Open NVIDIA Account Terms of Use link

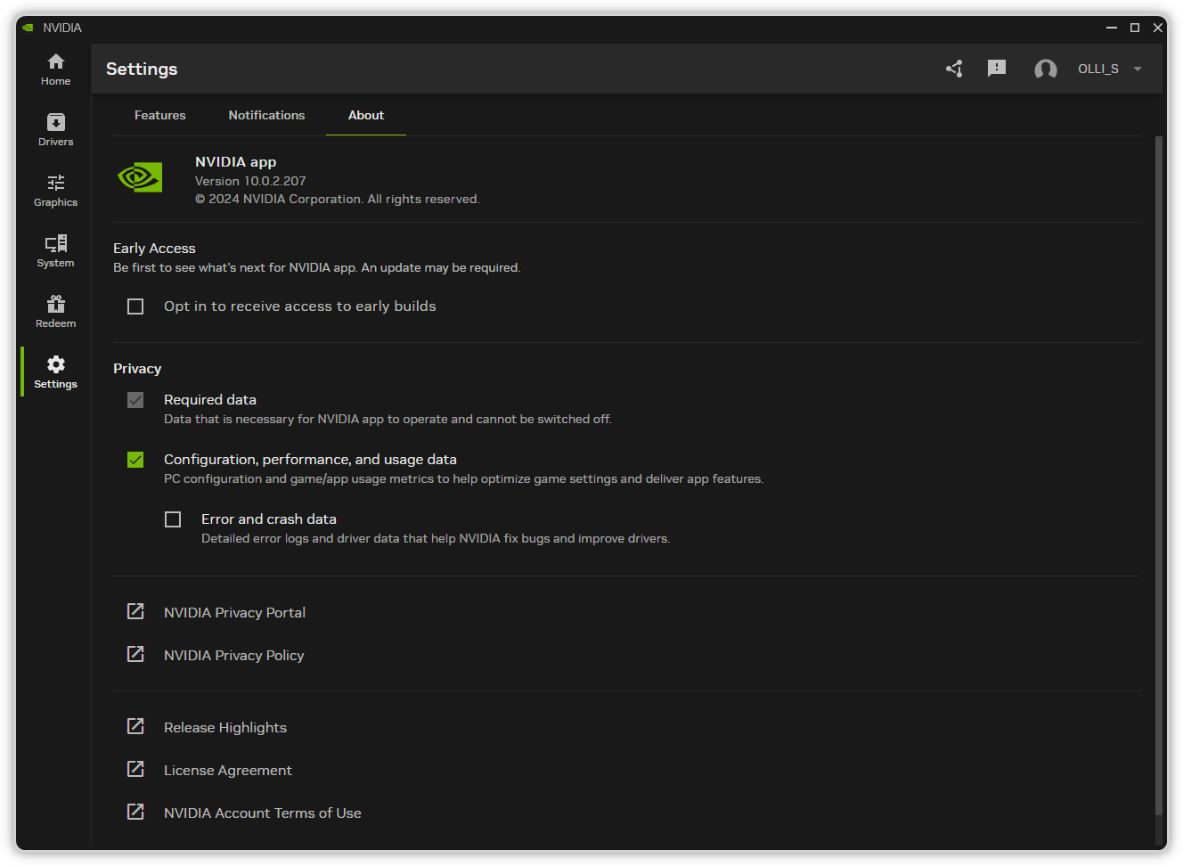[x=263, y=813]
